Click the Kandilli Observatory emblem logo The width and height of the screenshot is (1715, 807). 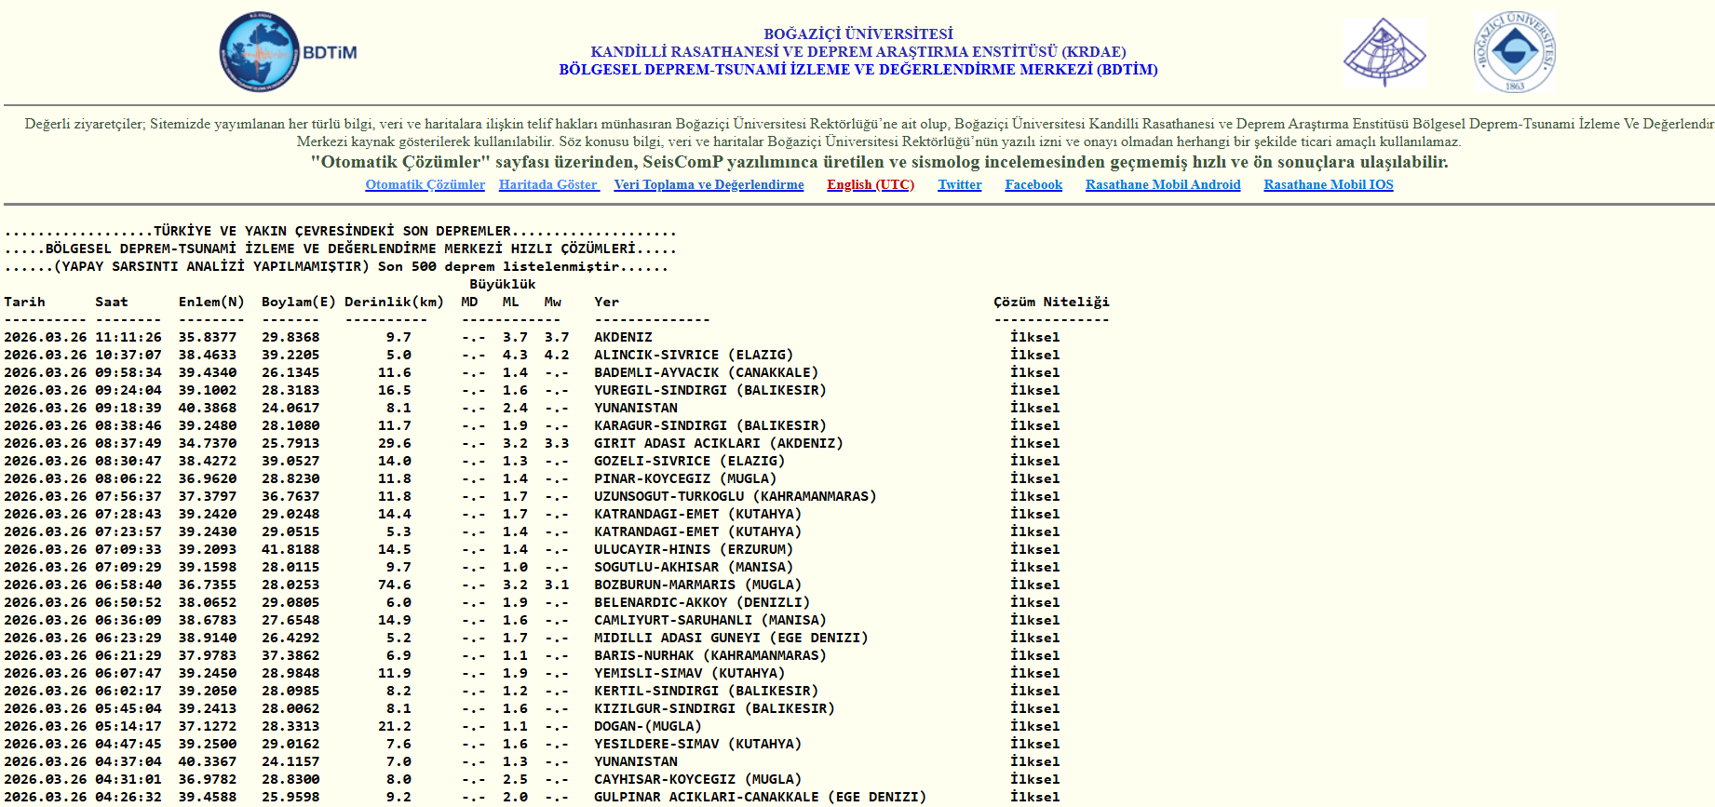click(1384, 52)
